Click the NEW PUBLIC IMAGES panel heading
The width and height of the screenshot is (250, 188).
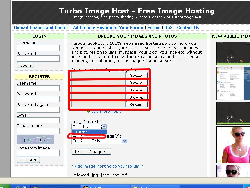pos(231,36)
